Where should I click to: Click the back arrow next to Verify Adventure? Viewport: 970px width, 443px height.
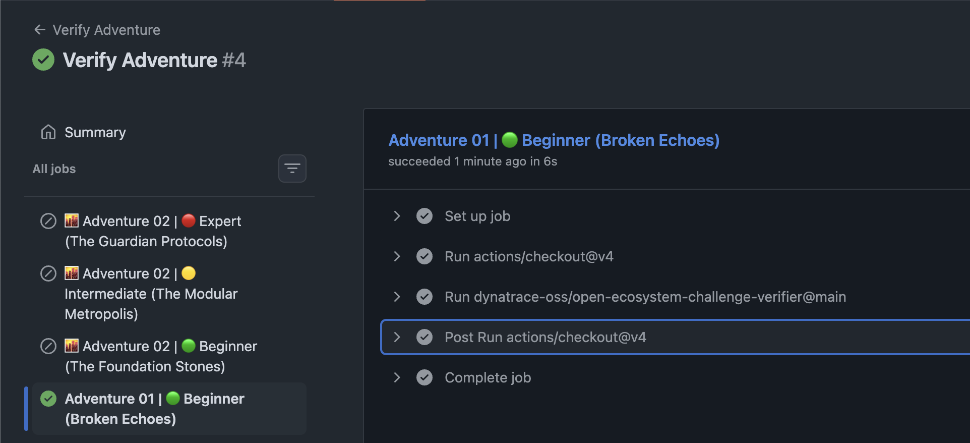pyautogui.click(x=40, y=30)
